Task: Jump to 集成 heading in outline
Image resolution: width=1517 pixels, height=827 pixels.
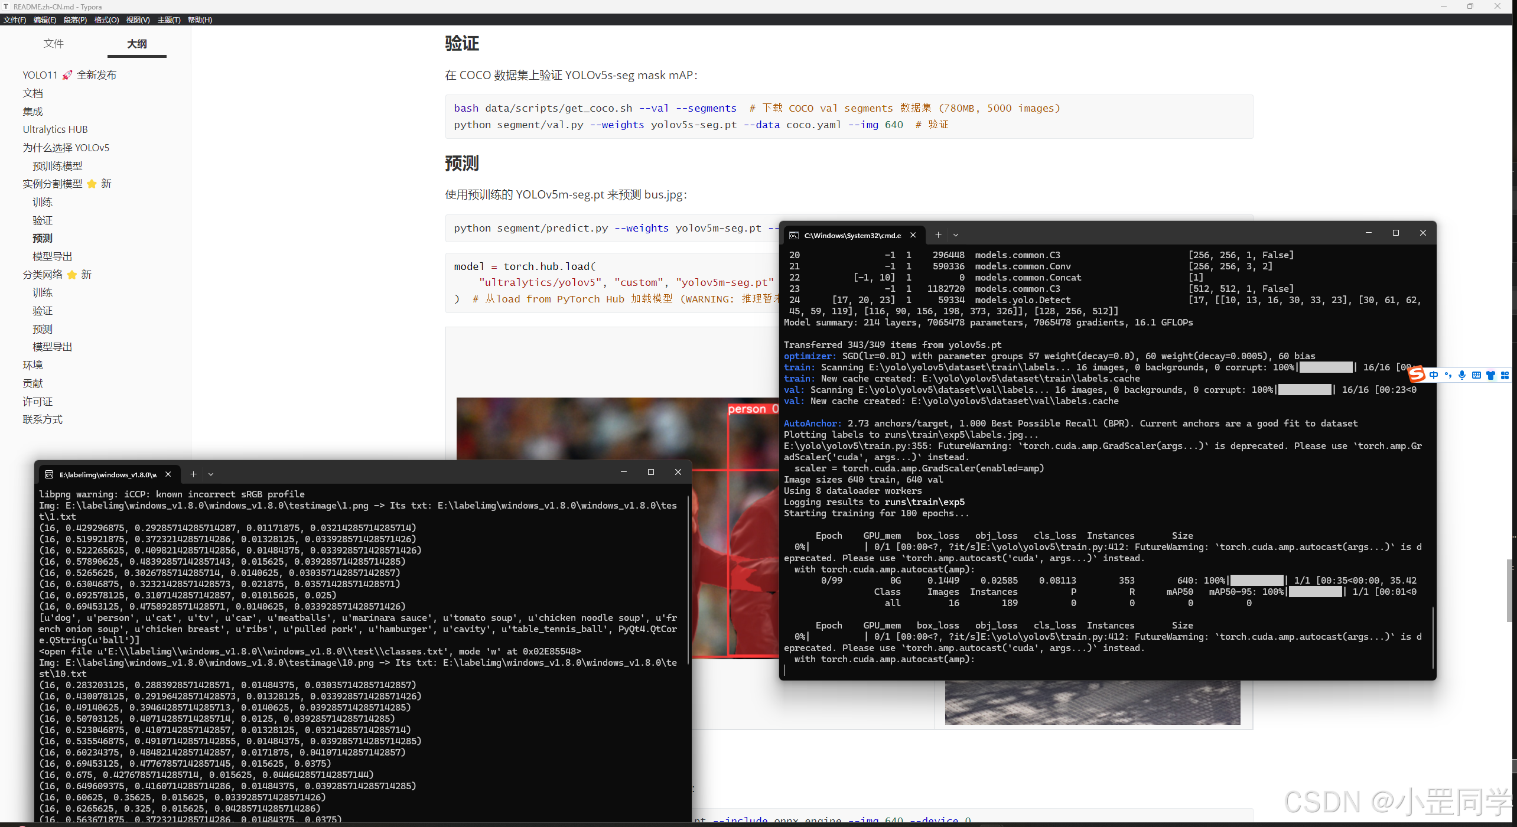Action: click(33, 112)
